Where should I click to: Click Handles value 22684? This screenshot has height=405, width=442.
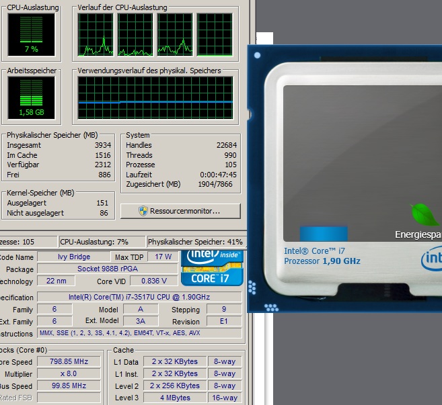click(x=227, y=145)
